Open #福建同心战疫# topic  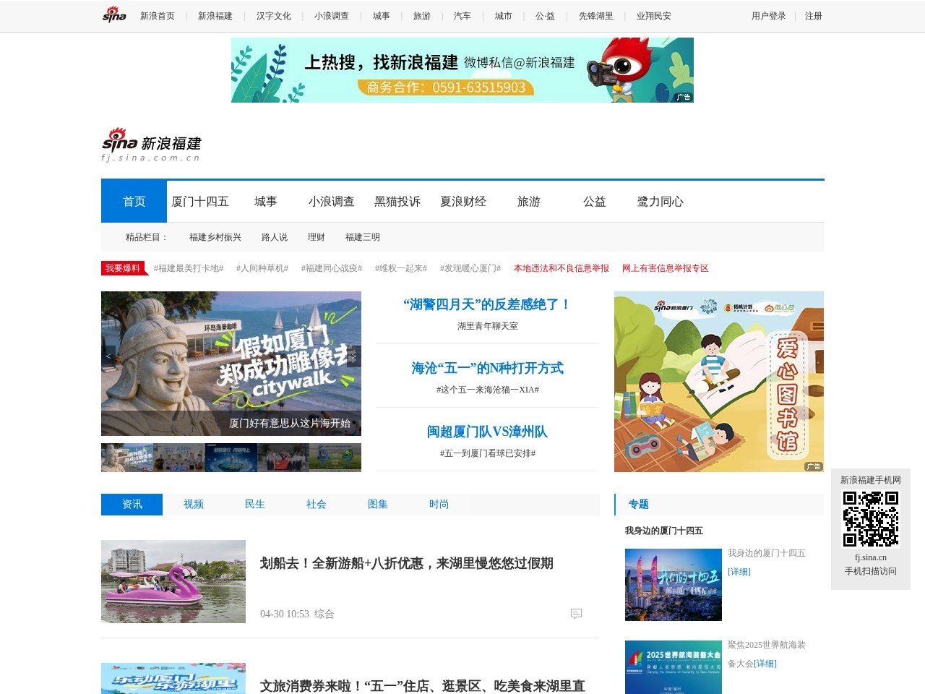tap(332, 268)
